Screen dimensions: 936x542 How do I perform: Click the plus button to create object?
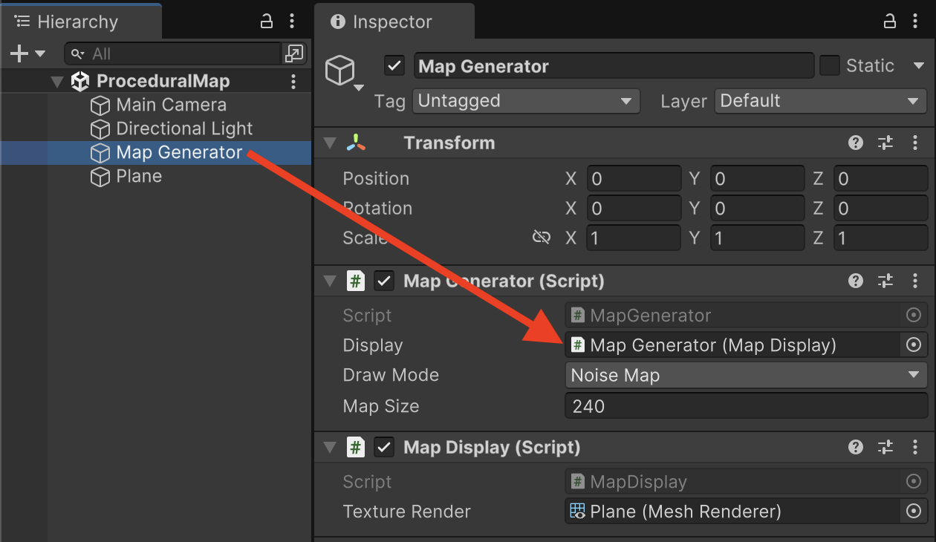pyautogui.click(x=19, y=53)
